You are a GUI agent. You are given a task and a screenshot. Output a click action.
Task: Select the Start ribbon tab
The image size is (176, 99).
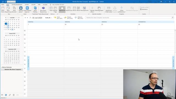[8, 5]
